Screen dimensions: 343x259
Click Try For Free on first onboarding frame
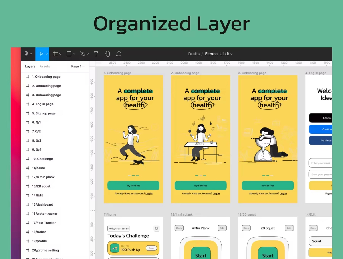pyautogui.click(x=133, y=186)
